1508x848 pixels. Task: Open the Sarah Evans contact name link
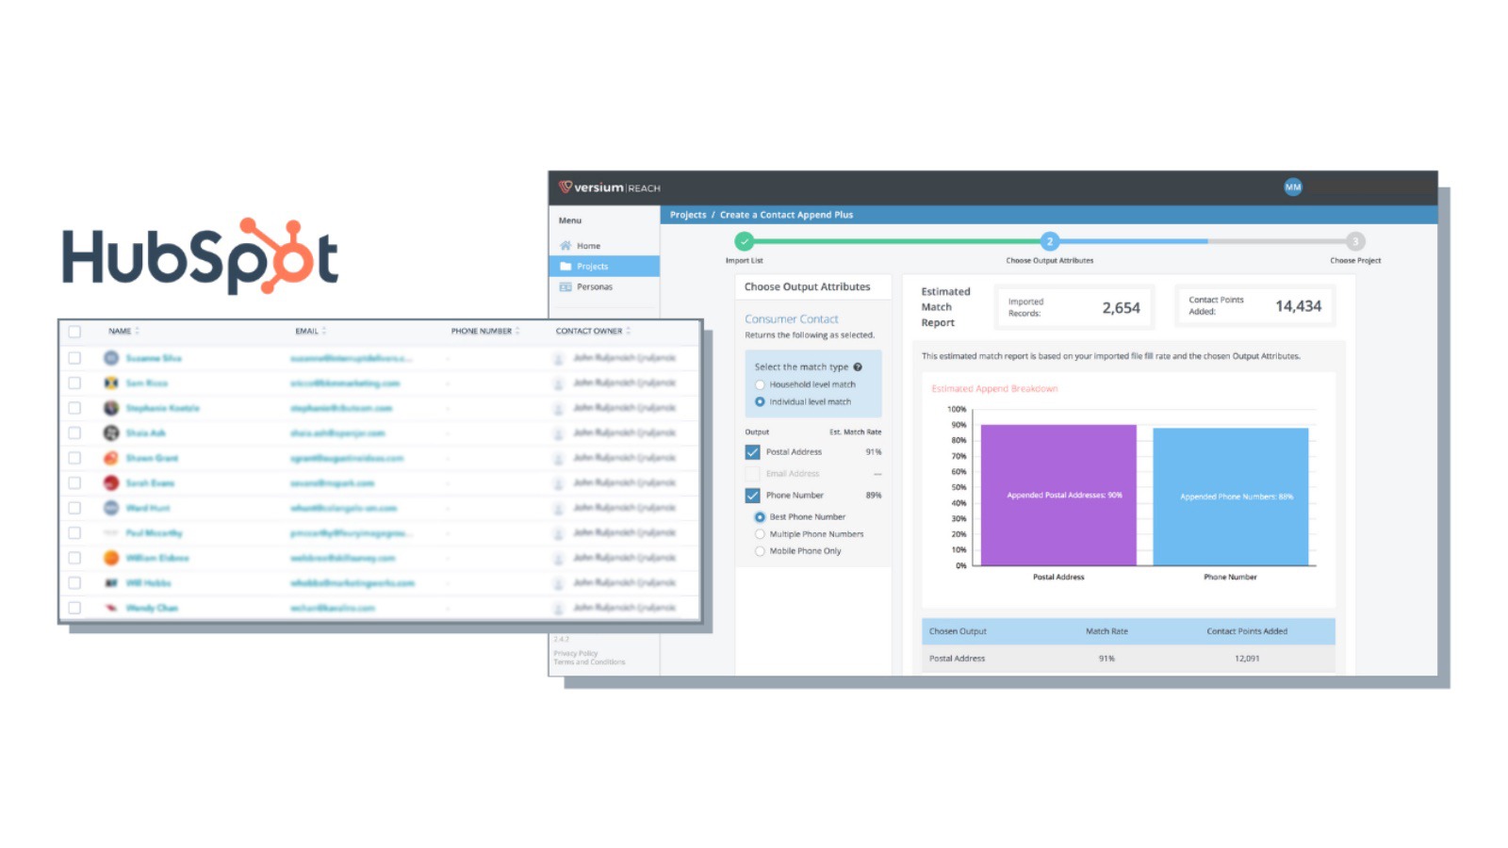151,483
